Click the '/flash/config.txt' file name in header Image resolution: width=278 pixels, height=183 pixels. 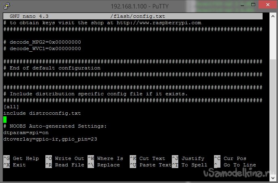tap(138, 17)
